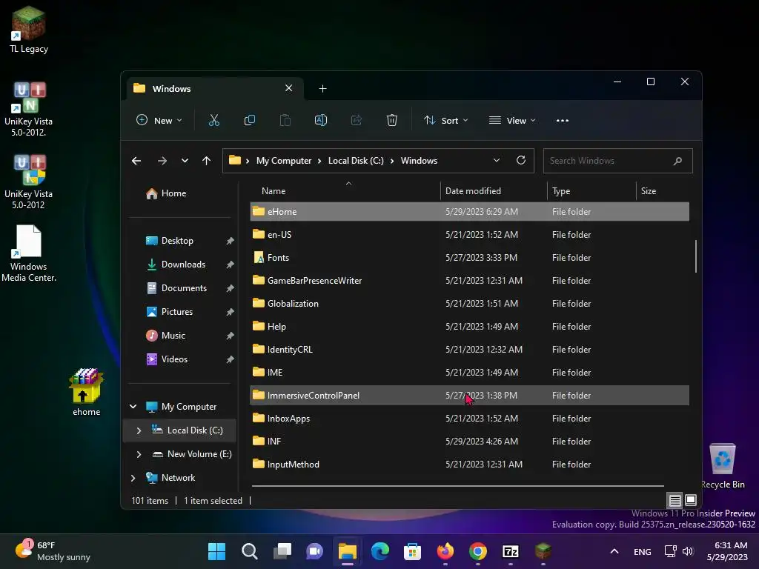Viewport: 759px width, 569px height.
Task: Select TL Legacy desktop shortcut
Action: point(29,30)
